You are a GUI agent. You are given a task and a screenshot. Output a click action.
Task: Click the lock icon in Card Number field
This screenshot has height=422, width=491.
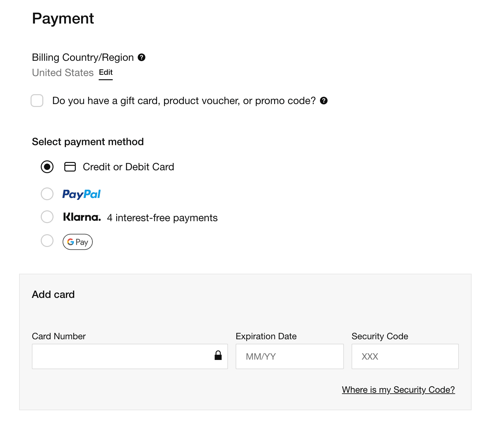point(218,355)
